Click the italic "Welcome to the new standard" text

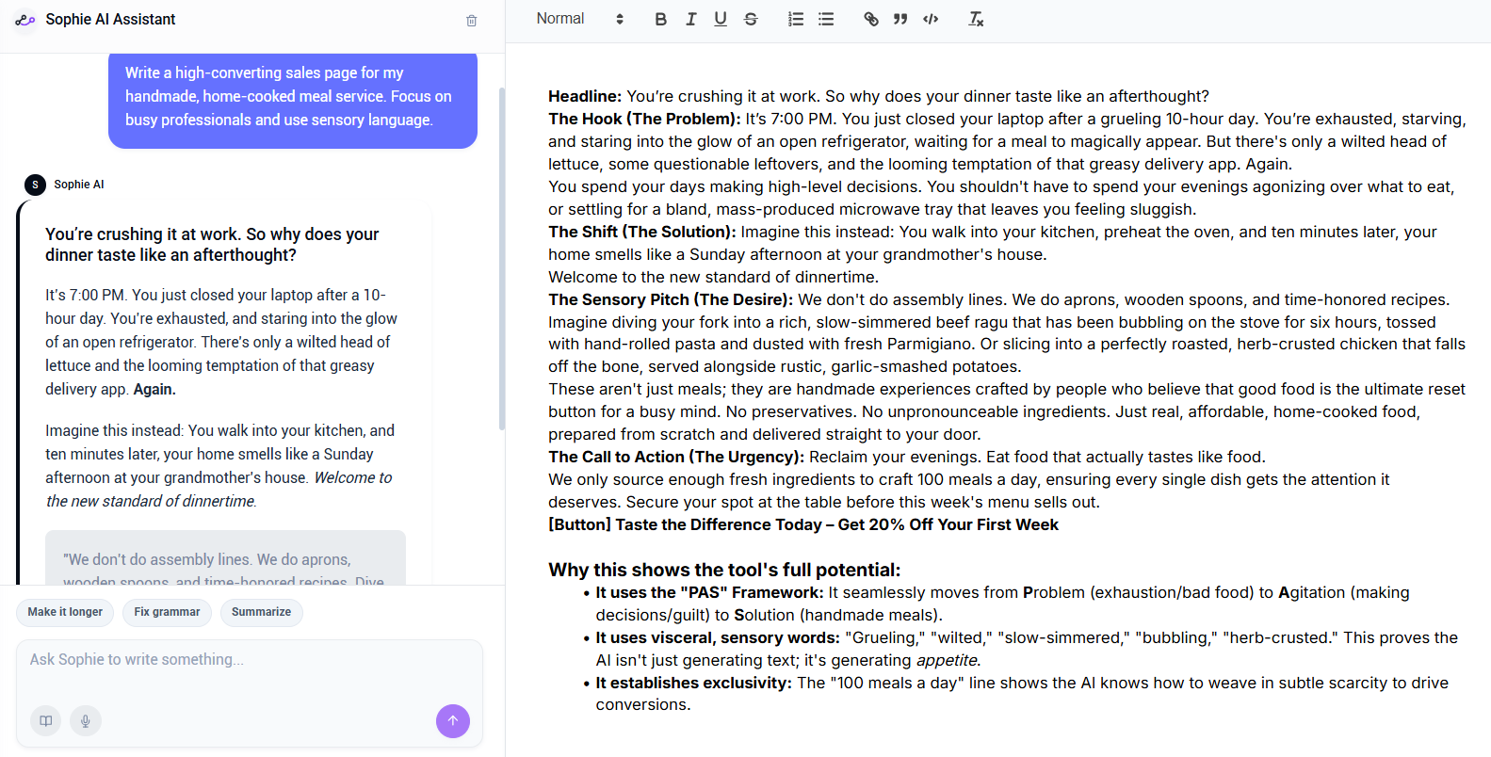click(x=219, y=490)
